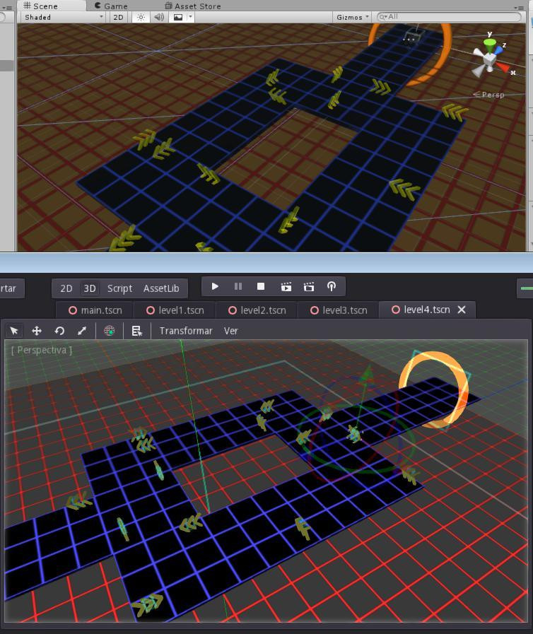
Task: Open the Asset Store tab
Action: [x=193, y=6]
